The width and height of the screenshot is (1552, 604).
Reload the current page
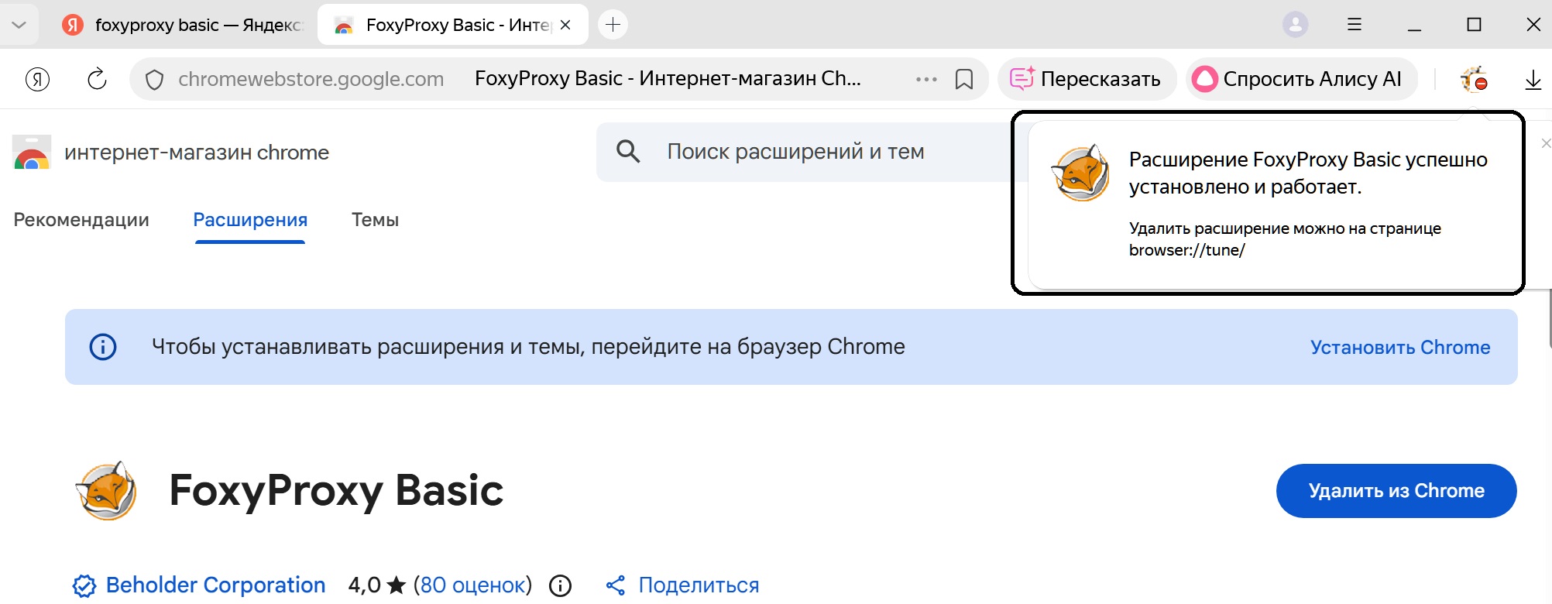click(x=97, y=79)
